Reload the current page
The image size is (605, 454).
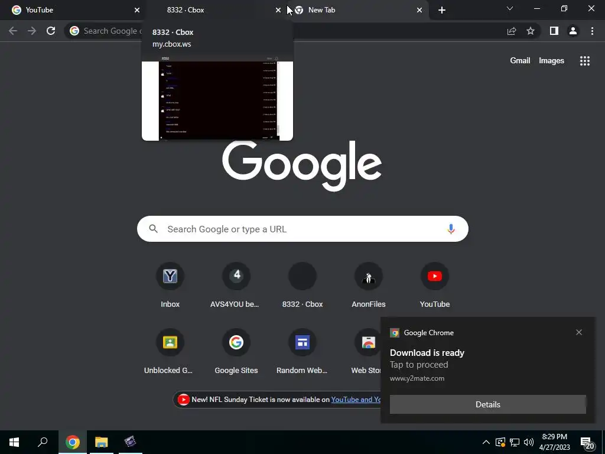51,31
